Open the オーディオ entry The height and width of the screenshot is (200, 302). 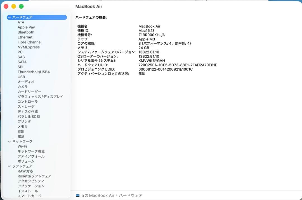point(26,82)
